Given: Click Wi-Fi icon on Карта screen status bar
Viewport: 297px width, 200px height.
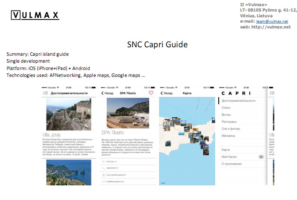Looking at the screenshot, I should (176, 88).
